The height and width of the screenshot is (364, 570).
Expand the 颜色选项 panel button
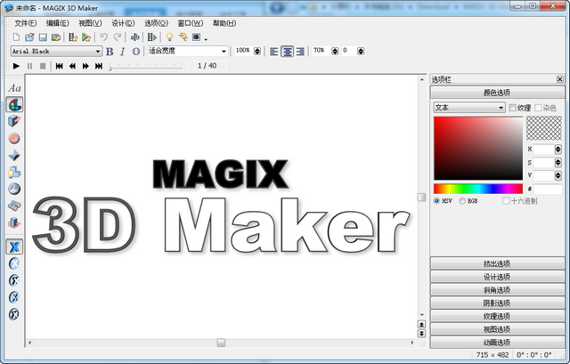click(497, 93)
